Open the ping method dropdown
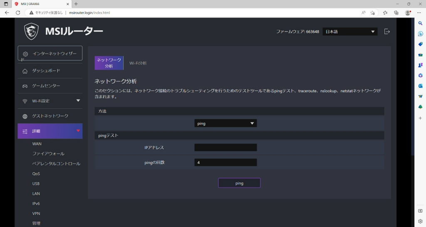This screenshot has height=227, width=426. click(x=225, y=123)
